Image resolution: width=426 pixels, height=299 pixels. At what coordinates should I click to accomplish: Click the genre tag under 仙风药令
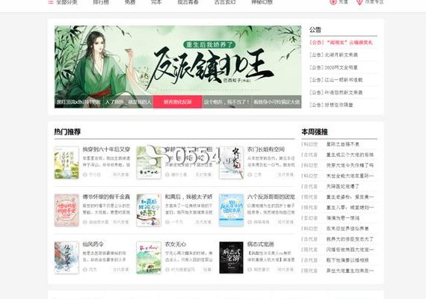pyautogui.click(x=121, y=270)
